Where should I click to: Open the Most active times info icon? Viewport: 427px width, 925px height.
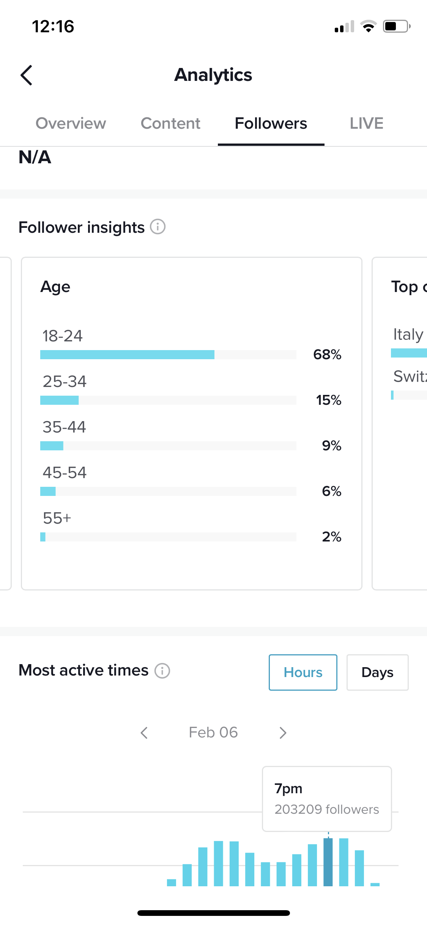(x=162, y=671)
